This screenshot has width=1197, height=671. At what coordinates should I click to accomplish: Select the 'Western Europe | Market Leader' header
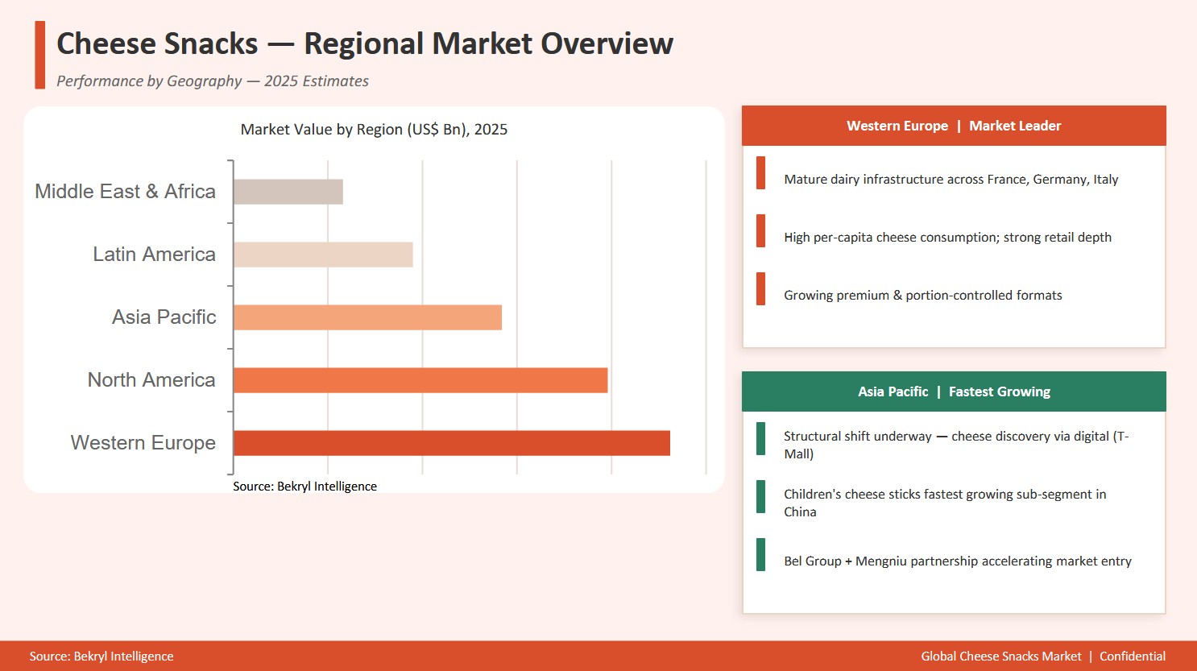tap(954, 126)
